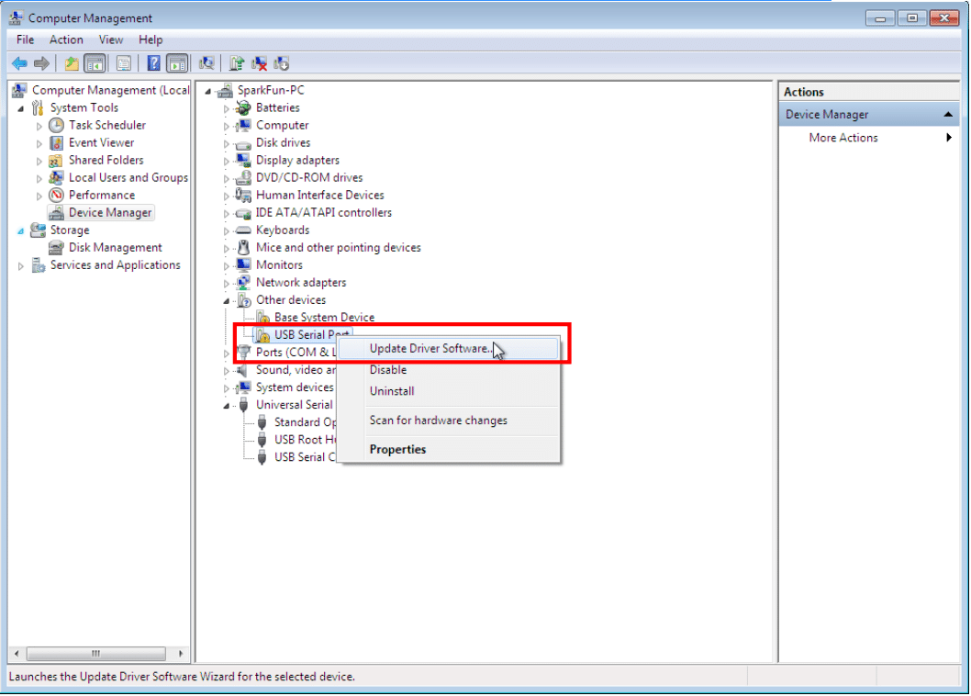Click More Actions in the Actions pane
This screenshot has height=696, width=971.
(x=843, y=138)
